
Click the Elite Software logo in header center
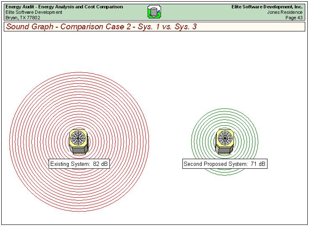tap(154, 12)
